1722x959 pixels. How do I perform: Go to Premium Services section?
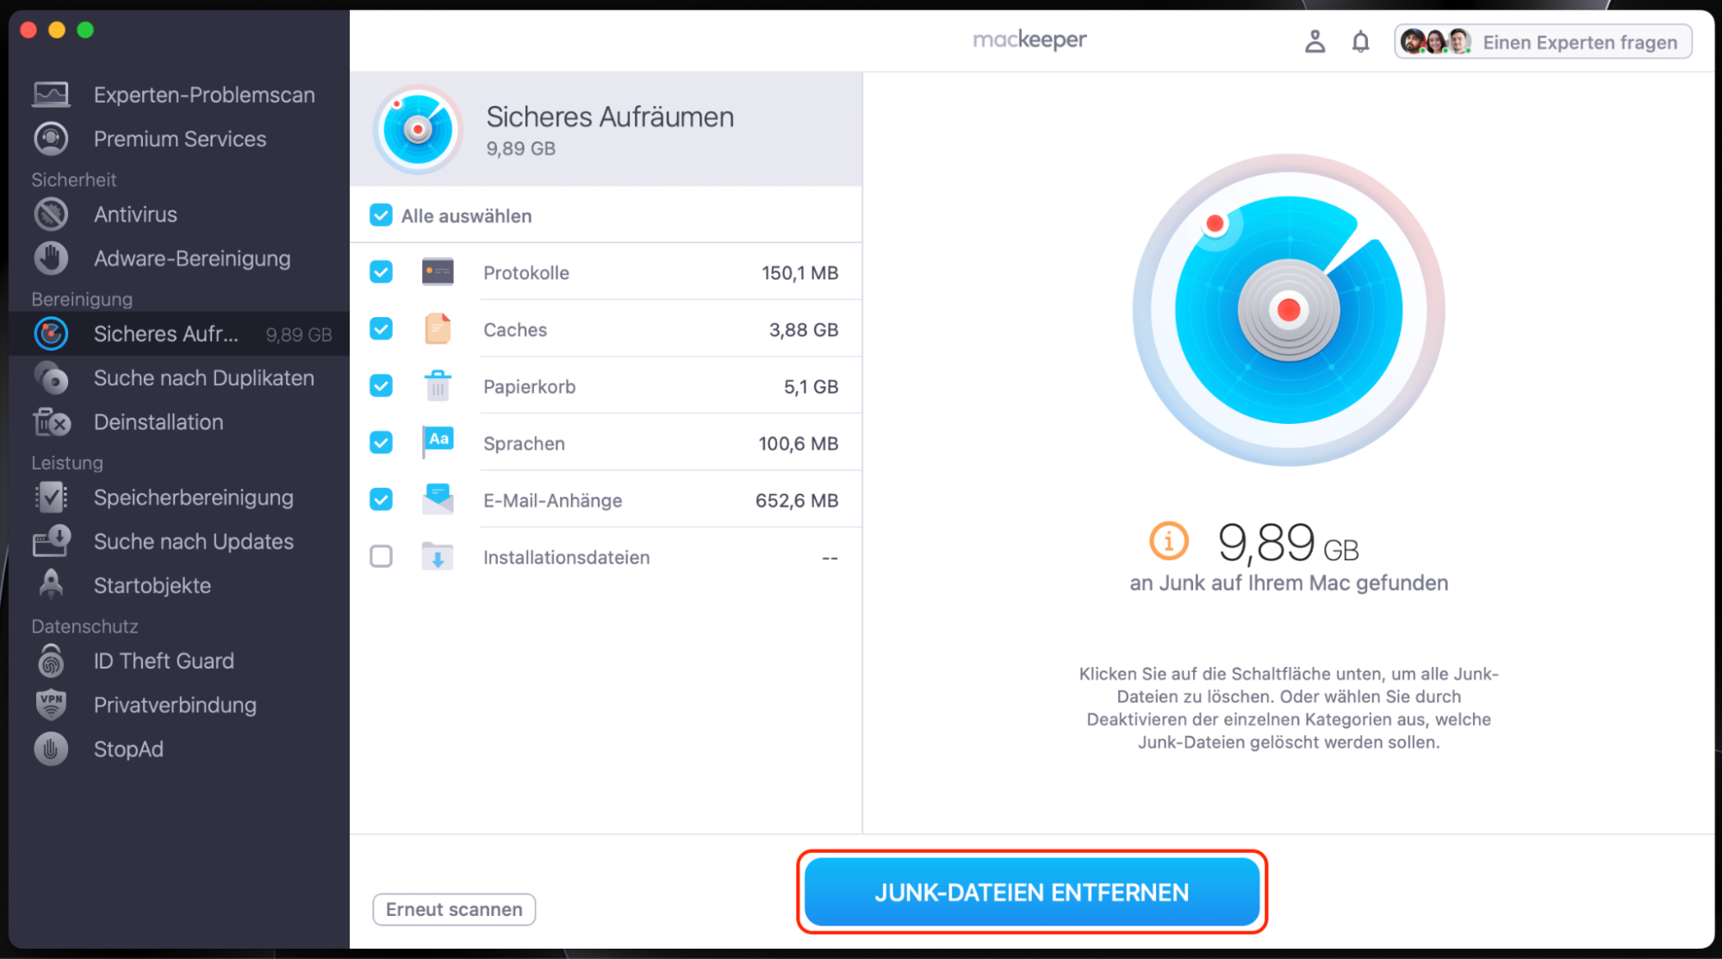click(x=179, y=139)
